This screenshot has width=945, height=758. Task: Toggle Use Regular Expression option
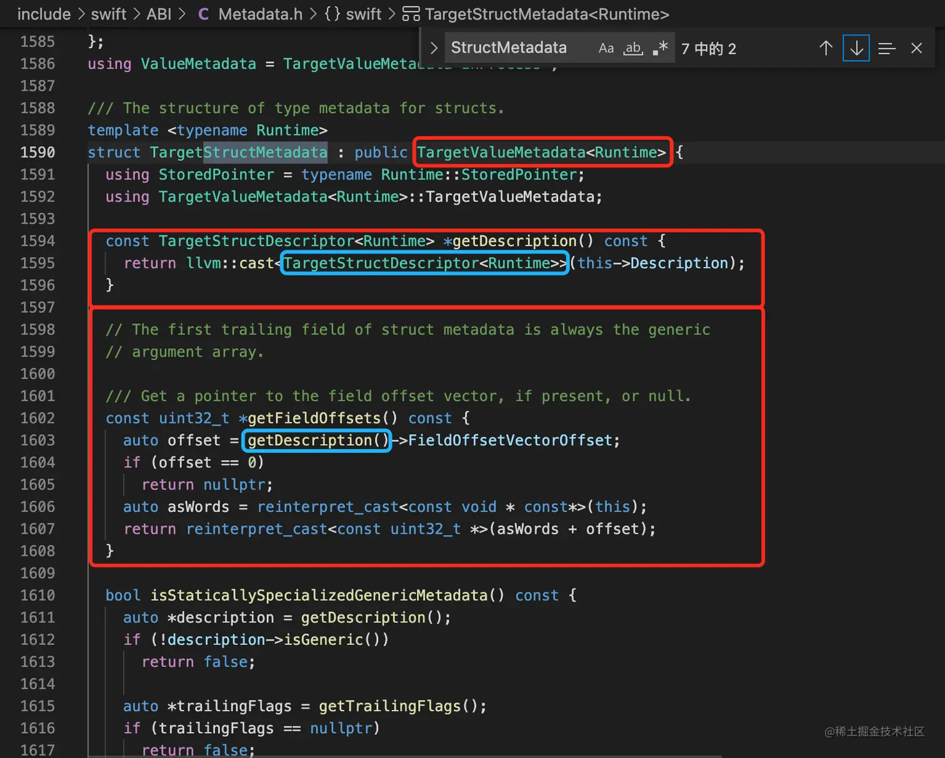pos(660,48)
